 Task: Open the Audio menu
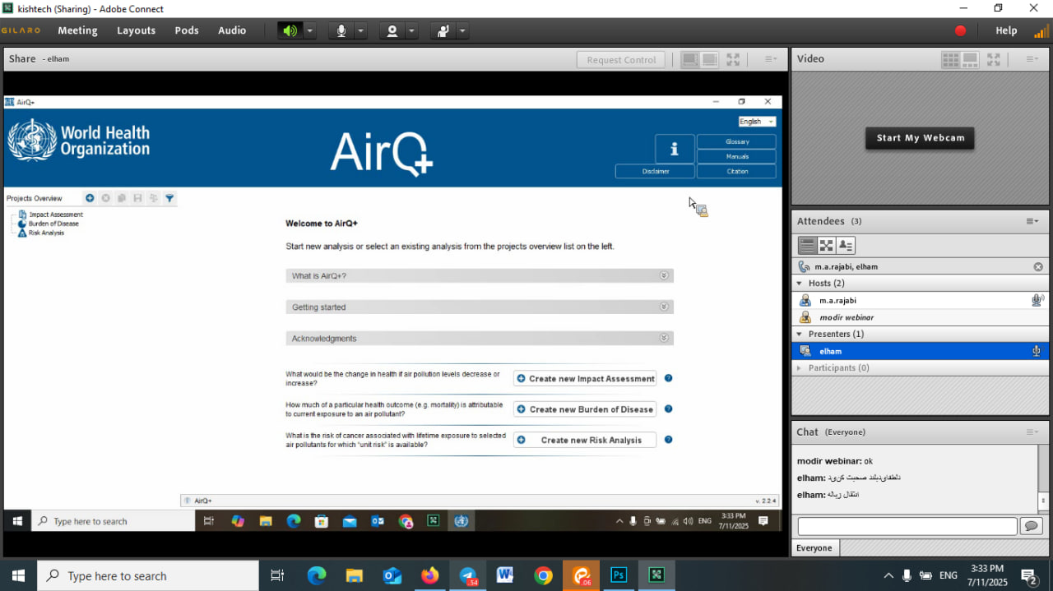tap(232, 30)
